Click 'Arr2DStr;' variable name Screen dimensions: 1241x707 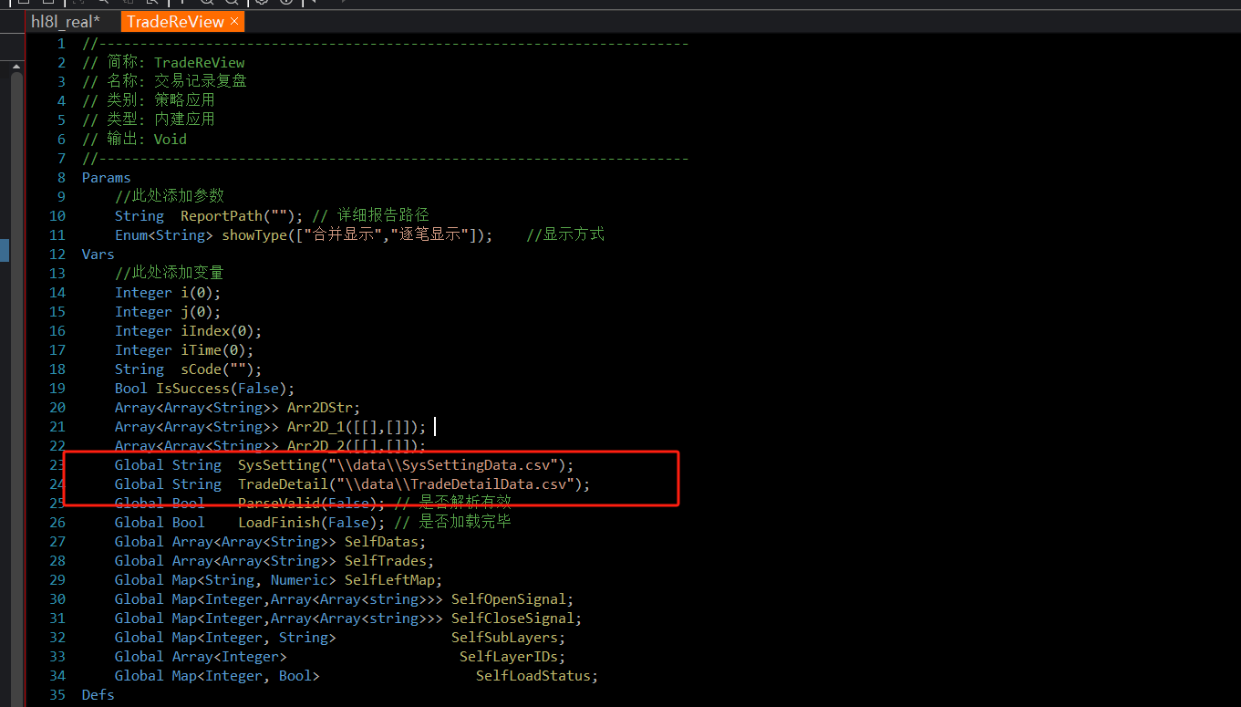click(324, 408)
